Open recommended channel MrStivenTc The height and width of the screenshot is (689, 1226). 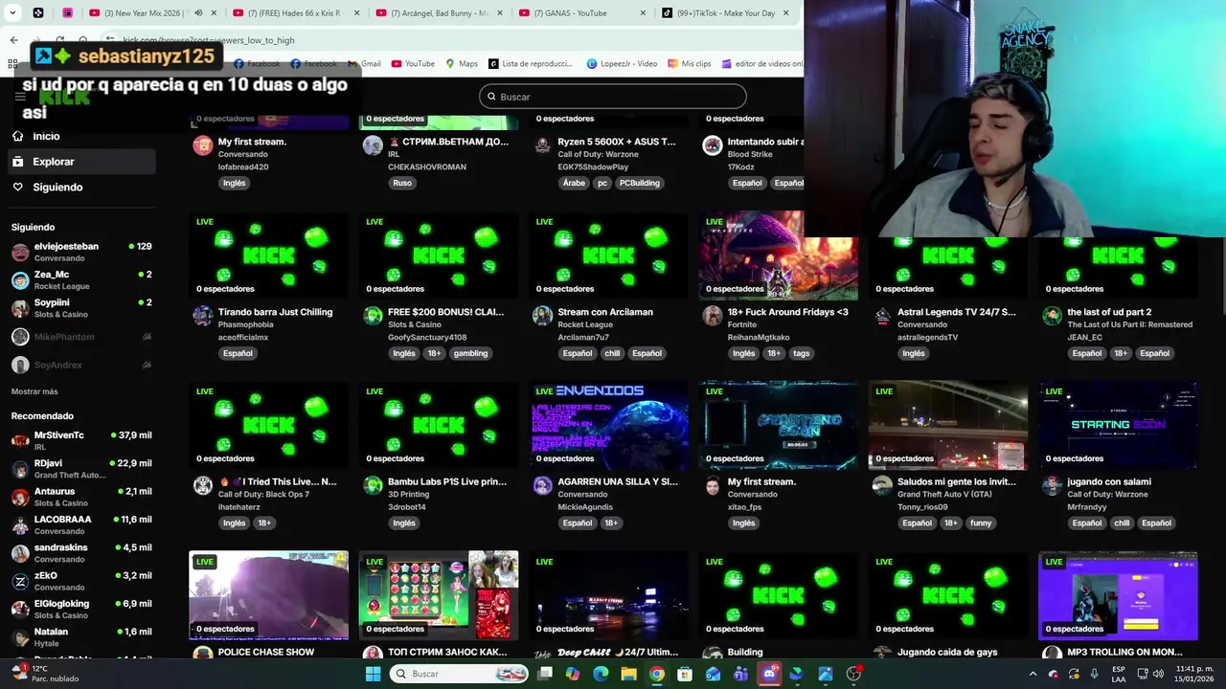(x=81, y=441)
